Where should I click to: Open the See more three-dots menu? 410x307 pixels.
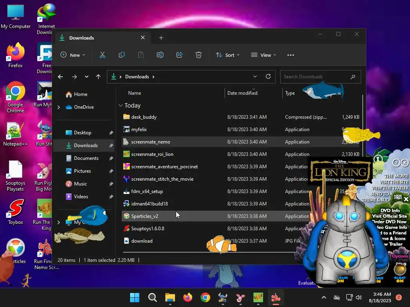291,55
